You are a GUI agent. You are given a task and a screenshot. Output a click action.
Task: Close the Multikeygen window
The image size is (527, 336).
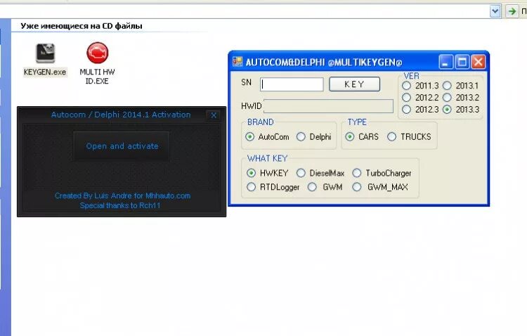[478, 63]
